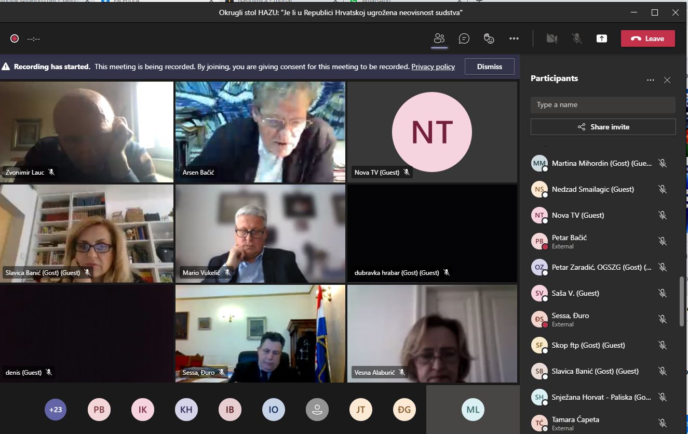
Task: Click the ĐS avatar for Sessa, Đuro
Action: click(x=539, y=319)
